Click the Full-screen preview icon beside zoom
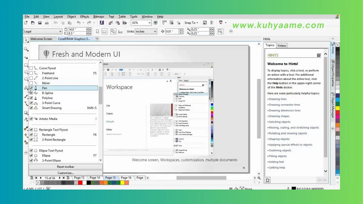 155,23
